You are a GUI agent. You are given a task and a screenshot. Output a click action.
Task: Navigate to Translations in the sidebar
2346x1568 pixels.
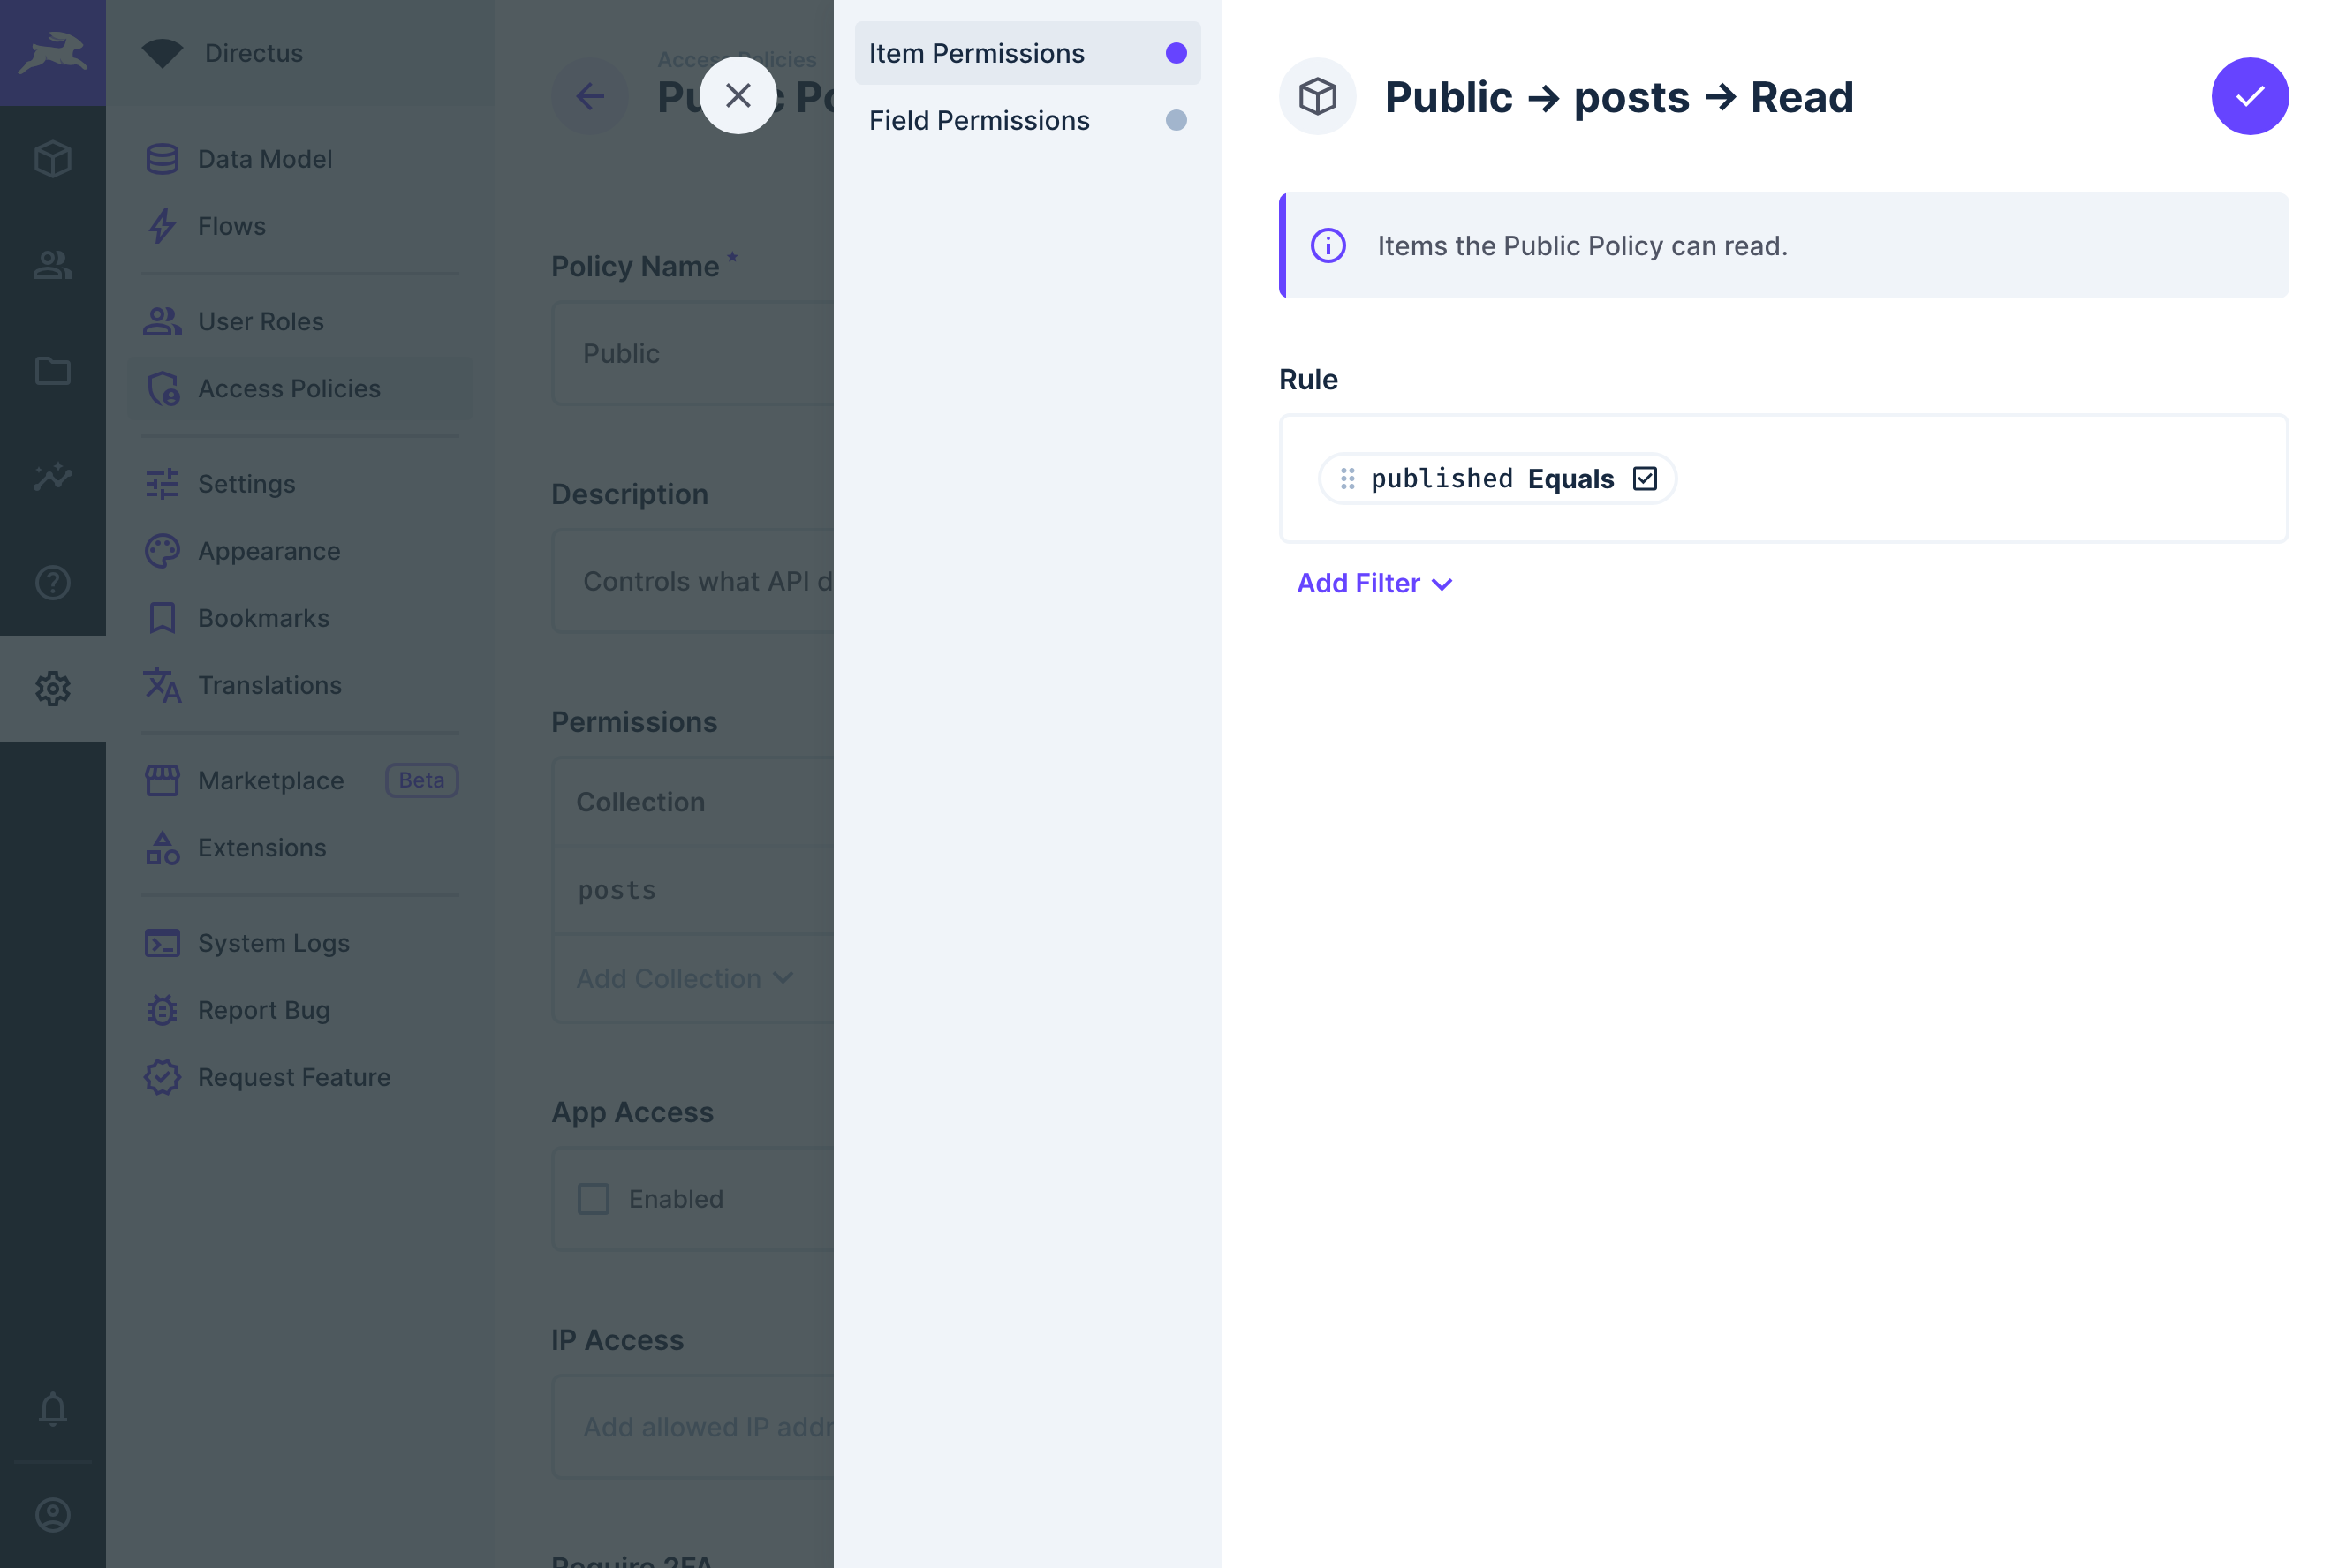coord(269,685)
